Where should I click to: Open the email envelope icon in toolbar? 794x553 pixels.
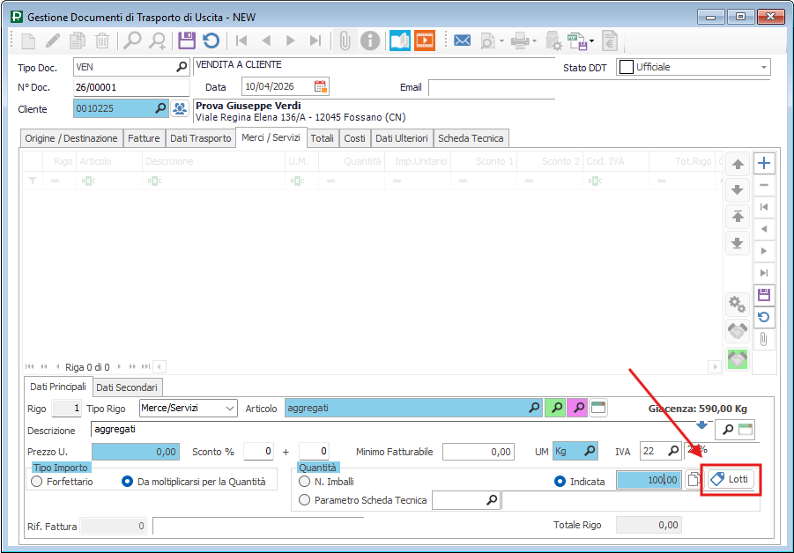(x=462, y=41)
